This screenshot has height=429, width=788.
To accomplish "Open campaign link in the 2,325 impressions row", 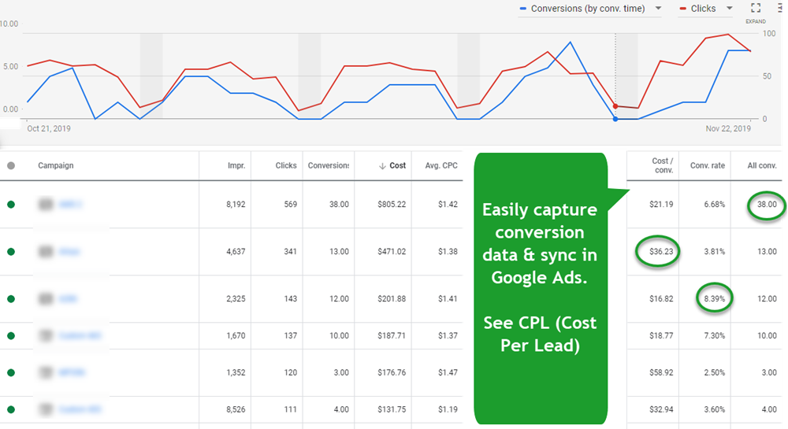I will tap(68, 299).
